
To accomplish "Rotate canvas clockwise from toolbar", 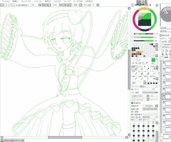I will pyautogui.click(x=67, y=5).
